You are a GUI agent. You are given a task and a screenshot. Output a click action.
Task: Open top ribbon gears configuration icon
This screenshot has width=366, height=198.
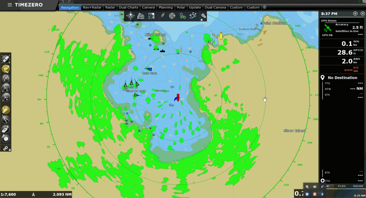click(203, 16)
